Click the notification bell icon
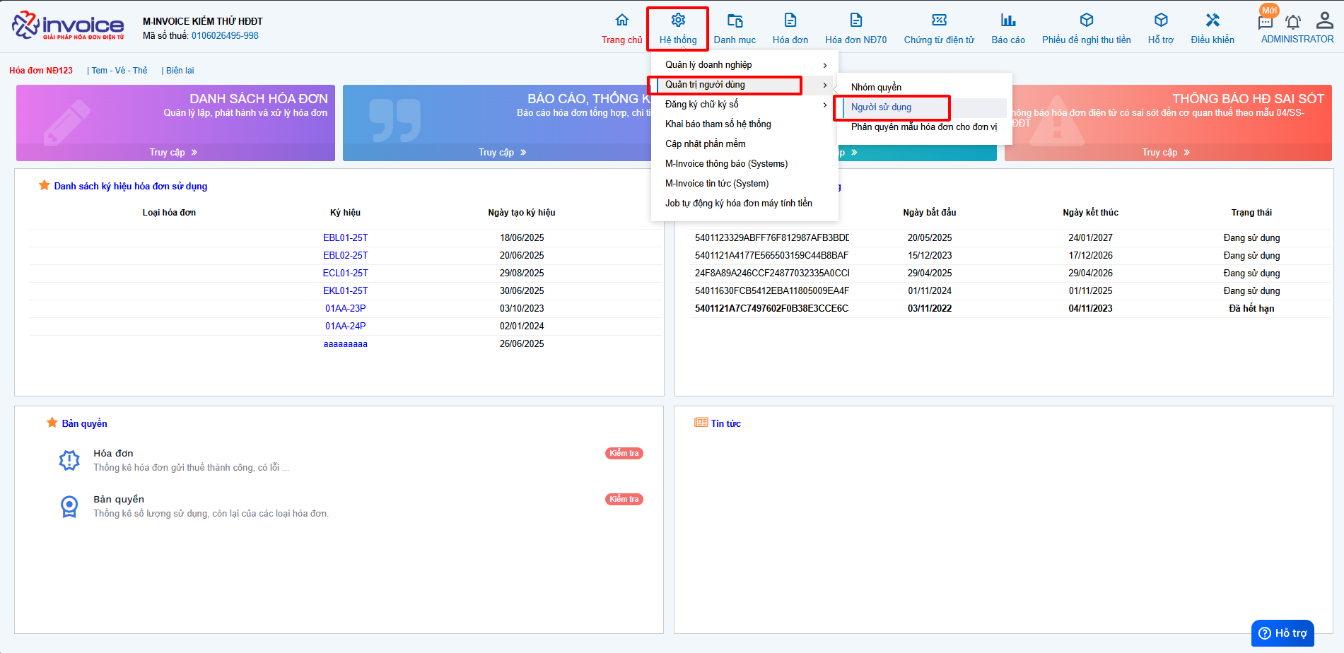 1293,22
